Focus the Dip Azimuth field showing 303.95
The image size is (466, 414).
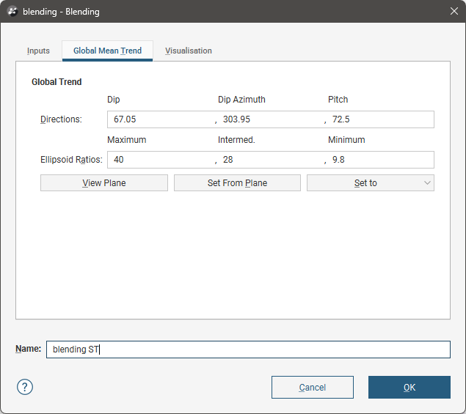point(270,119)
